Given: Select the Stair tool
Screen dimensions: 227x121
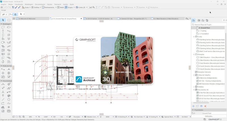Looking at the screenshot, I should 3,46.
